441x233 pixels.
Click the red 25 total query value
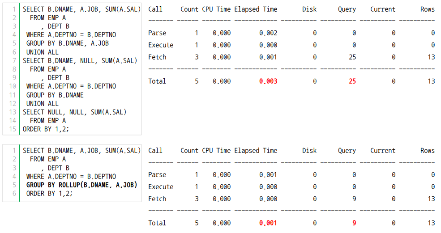(352, 81)
